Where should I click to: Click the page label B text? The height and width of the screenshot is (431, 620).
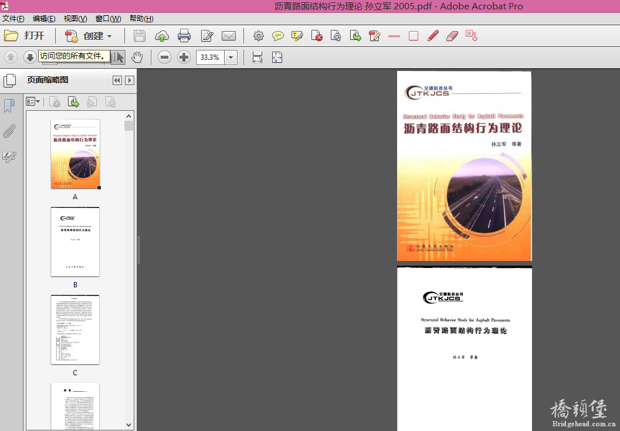pos(75,285)
